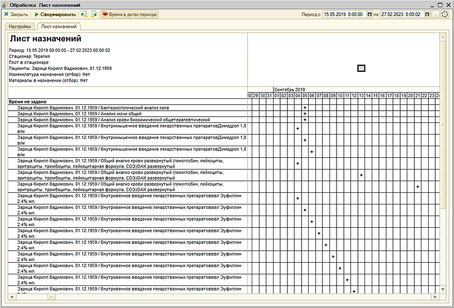Image resolution: width=454 pixels, height=308 pixels.
Task: Click the first icon right of Сформировать
Action: point(84,14)
